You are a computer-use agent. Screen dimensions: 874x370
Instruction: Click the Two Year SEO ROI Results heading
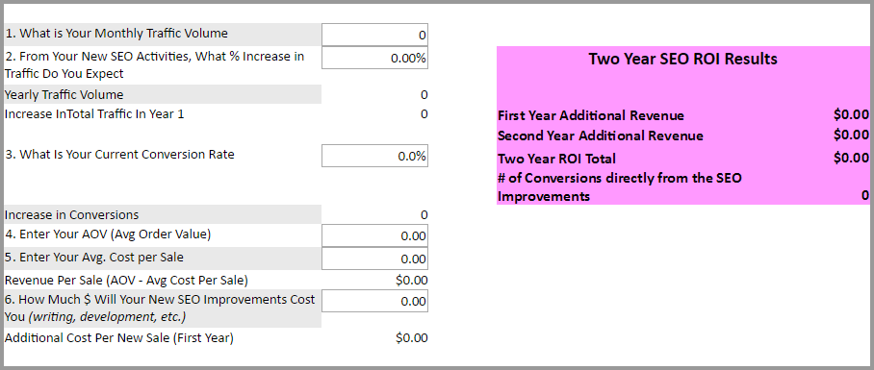[x=682, y=59]
